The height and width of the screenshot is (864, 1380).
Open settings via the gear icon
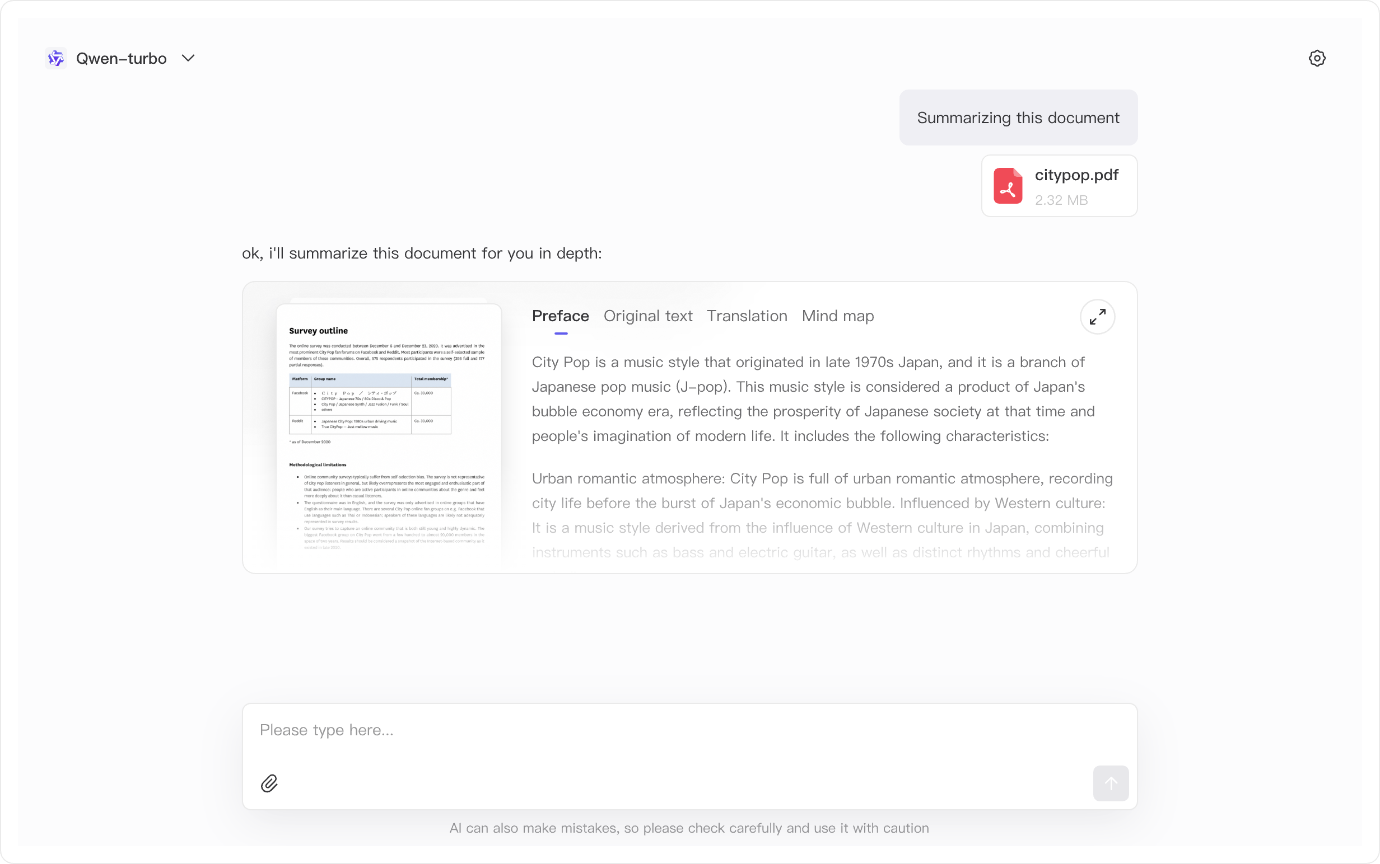1317,58
